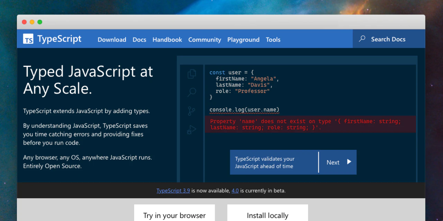Open the Docs page from the navbar
This screenshot has width=443, height=221.
tap(139, 40)
